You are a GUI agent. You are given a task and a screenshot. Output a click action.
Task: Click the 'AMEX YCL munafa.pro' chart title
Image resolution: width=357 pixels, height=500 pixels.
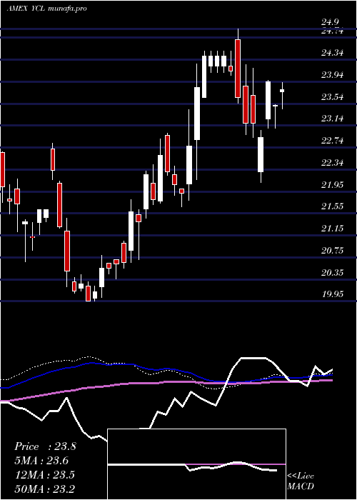tap(46, 9)
